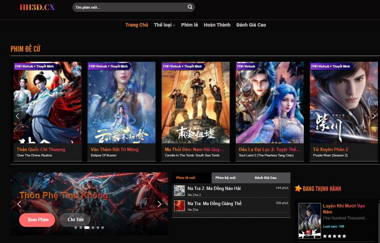Click the Chi Tiết button
The height and width of the screenshot is (243, 380).
[x=75, y=220]
